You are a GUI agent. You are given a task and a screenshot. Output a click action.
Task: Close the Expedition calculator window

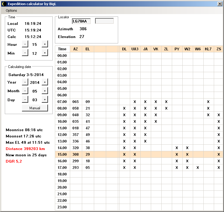click(220, 4)
